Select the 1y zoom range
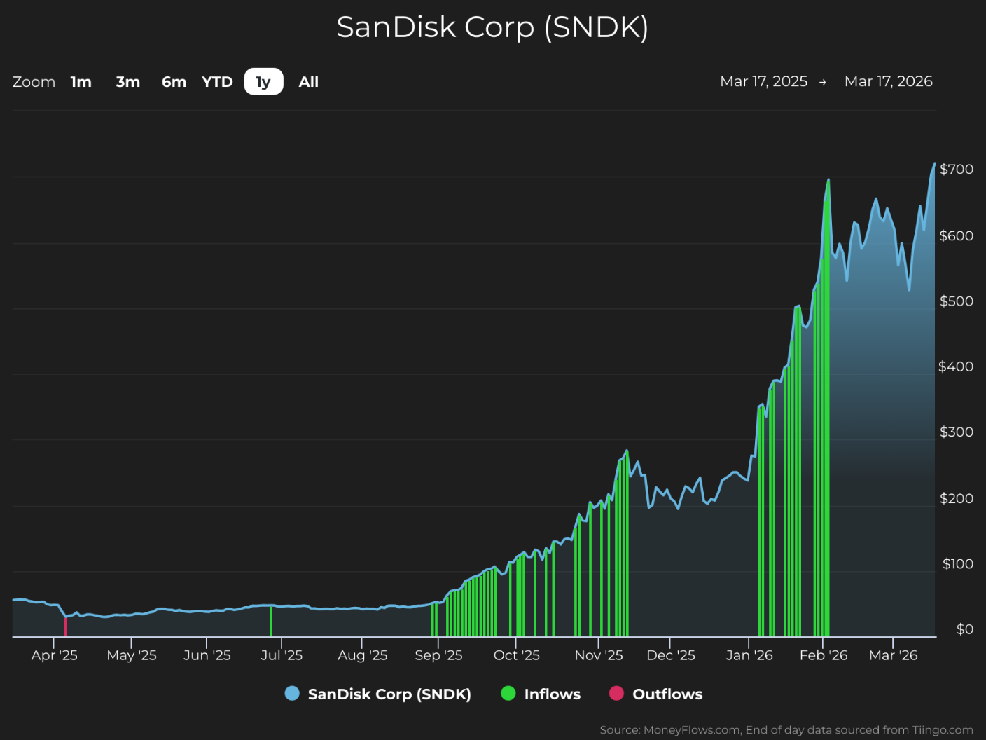986x740 pixels. (263, 82)
